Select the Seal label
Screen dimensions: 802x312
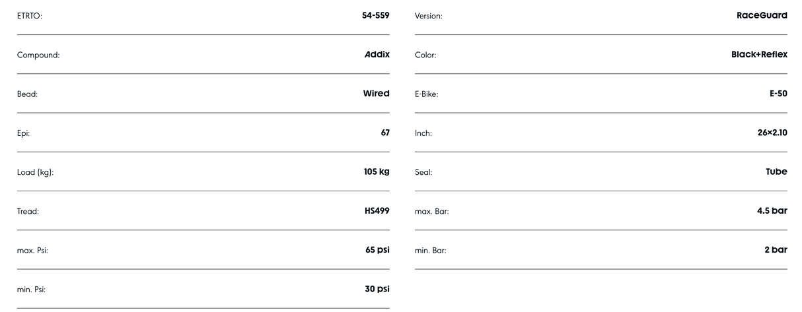tap(423, 173)
